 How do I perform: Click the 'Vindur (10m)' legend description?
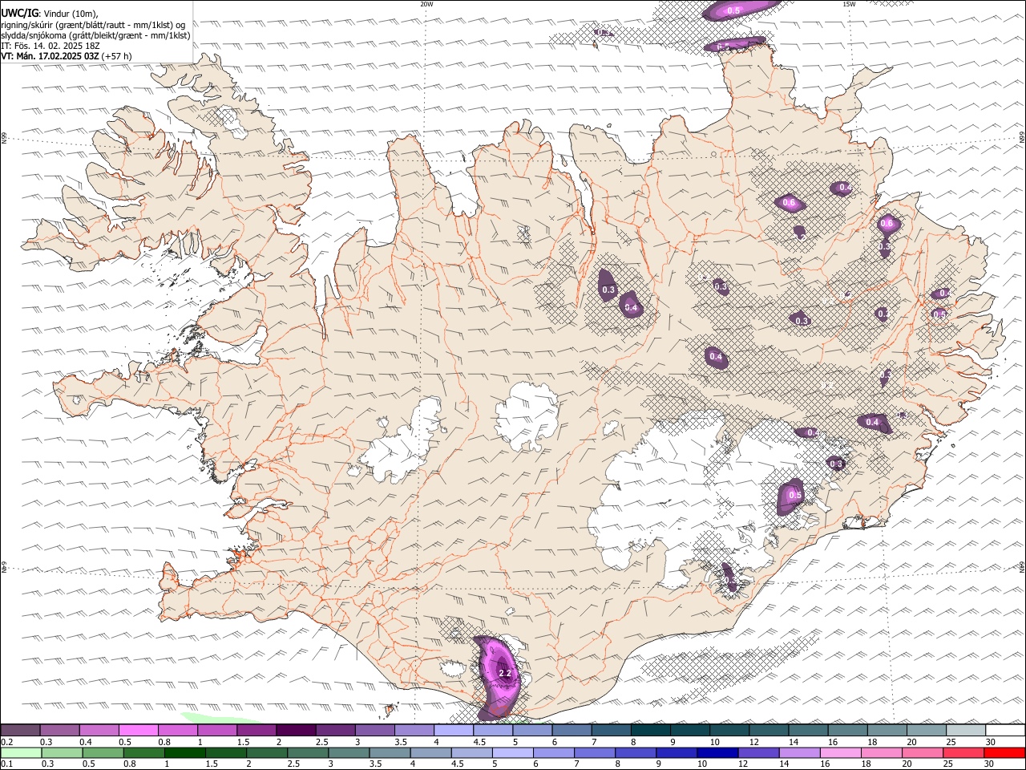71,14
